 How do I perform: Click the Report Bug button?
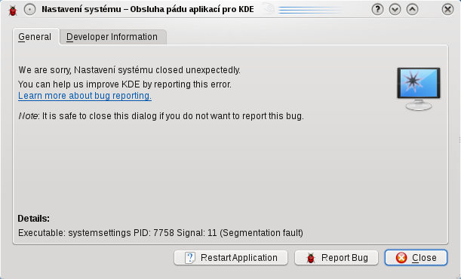(x=337, y=258)
